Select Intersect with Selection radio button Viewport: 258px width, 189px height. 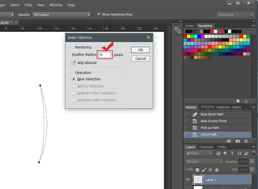(74, 100)
